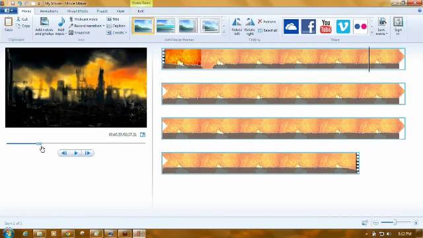
Task: Share movie to Flickr
Action: coord(360,26)
